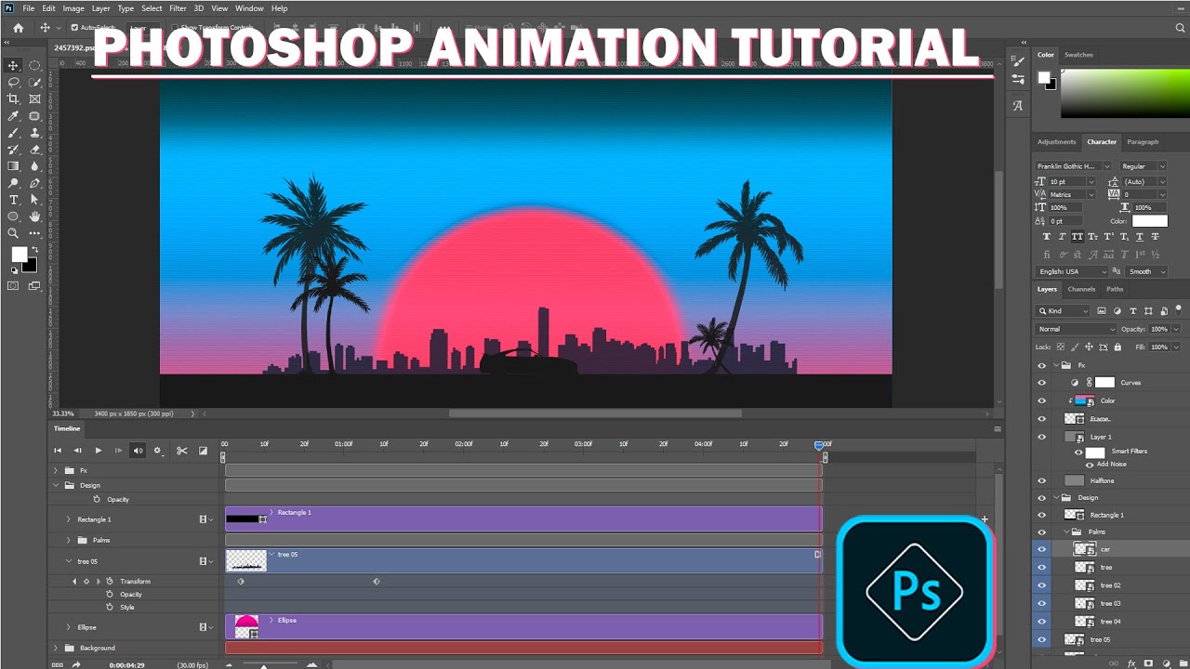Screen dimensions: 1190x669
Task: Expand the Palms track in timeline
Action: click(68, 540)
